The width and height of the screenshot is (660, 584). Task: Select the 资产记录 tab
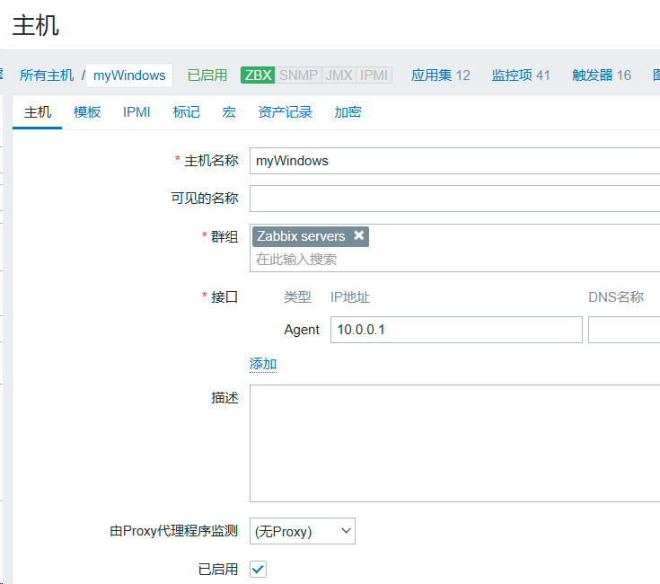click(x=285, y=112)
